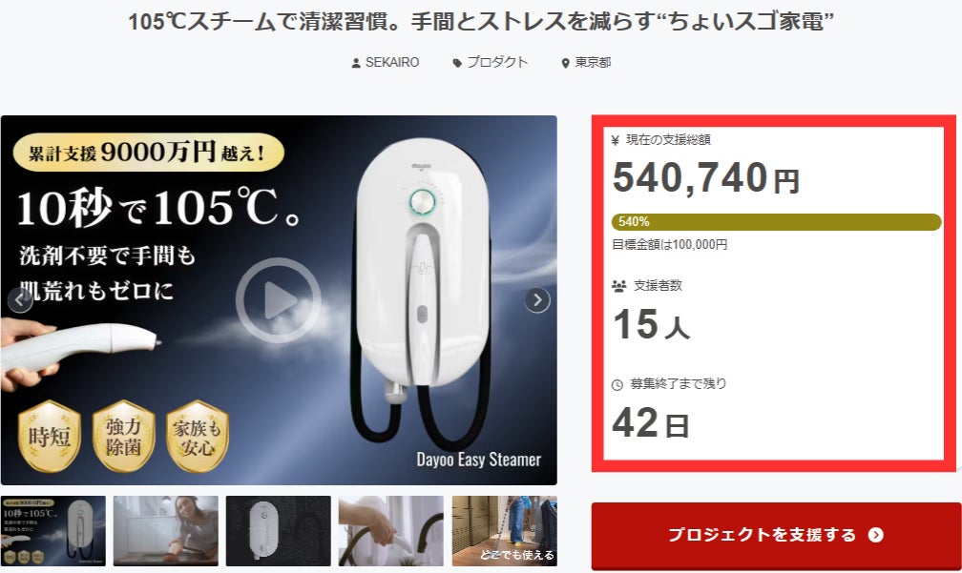Image resolution: width=962 pixels, height=573 pixels.
Task: Click the map pin icon beside 東京都
Action: [x=566, y=63]
